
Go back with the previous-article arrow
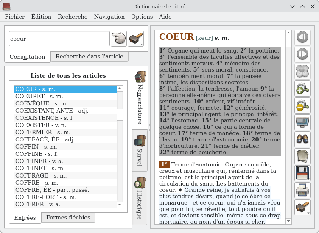pos(302,37)
